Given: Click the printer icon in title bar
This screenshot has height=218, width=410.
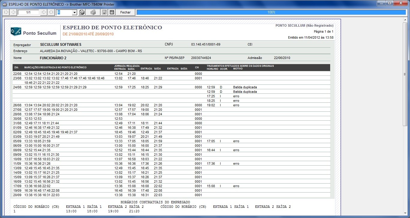Looking at the screenshot, I should (x=5, y=4).
